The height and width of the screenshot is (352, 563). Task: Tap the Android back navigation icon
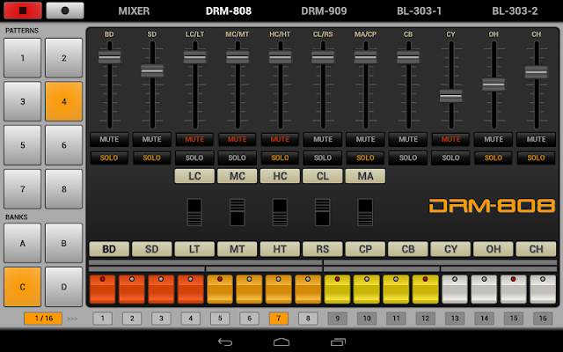(225, 342)
